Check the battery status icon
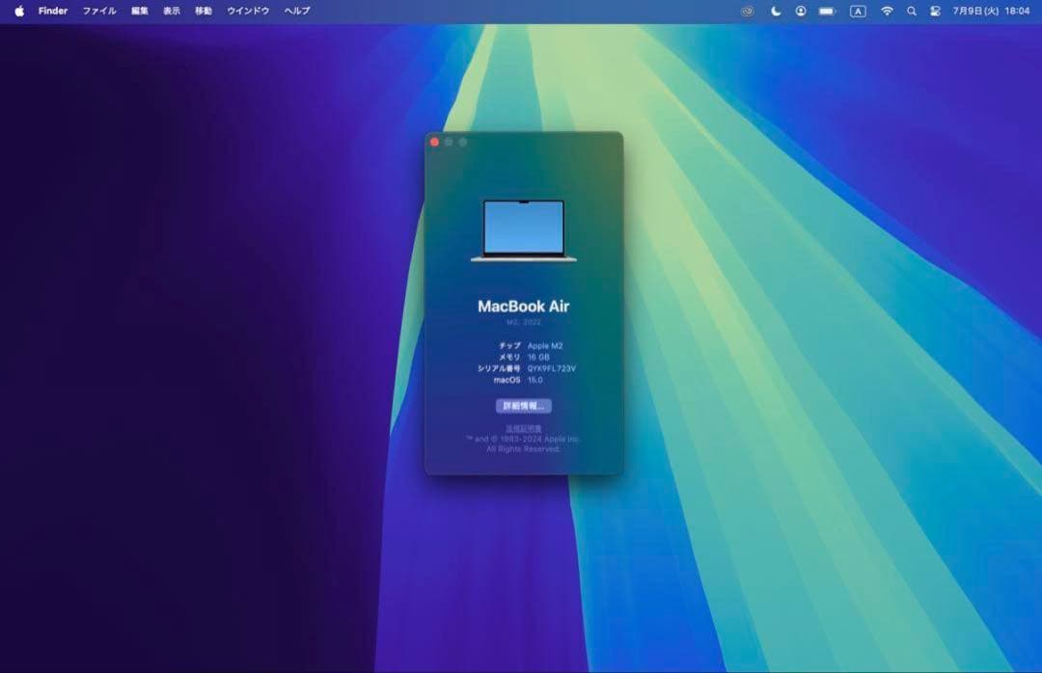The height and width of the screenshot is (673, 1042). point(828,12)
